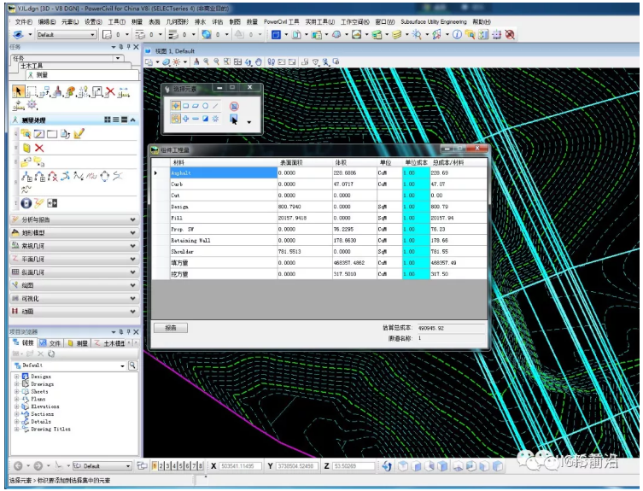
Task: Open the Subsurface Utility Engineering menu
Action: (434, 21)
